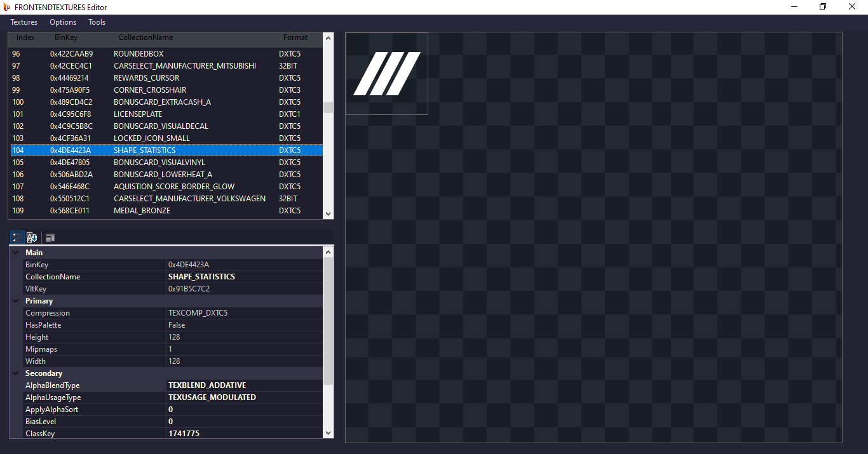Image resolution: width=868 pixels, height=454 pixels.
Task: Sort list by Format column header
Action: pos(295,37)
